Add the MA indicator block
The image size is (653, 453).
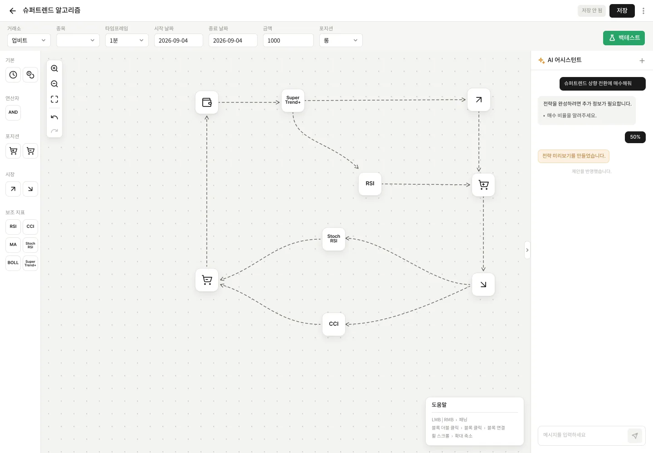click(x=13, y=245)
